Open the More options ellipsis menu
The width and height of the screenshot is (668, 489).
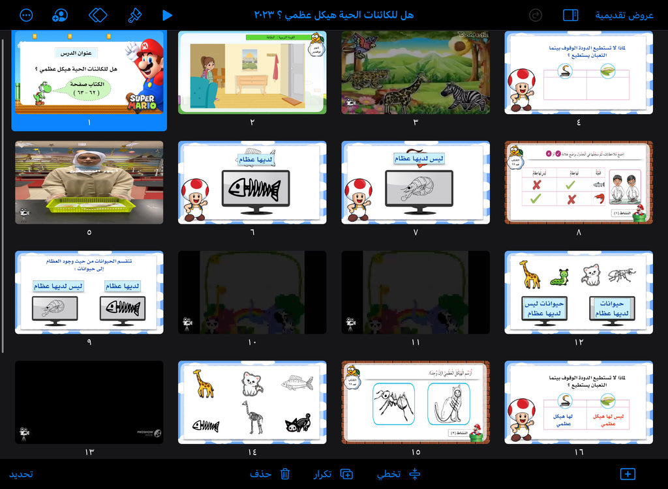pyautogui.click(x=26, y=16)
